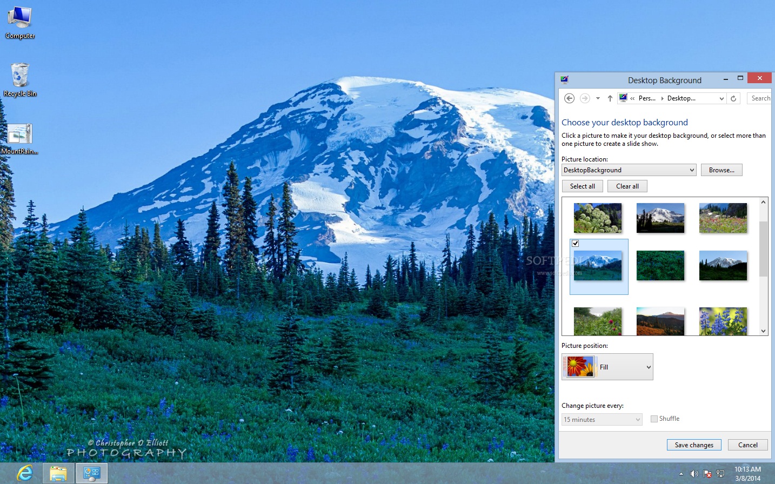The image size is (775, 484).
Task: Click the Cancel button
Action: click(x=748, y=445)
